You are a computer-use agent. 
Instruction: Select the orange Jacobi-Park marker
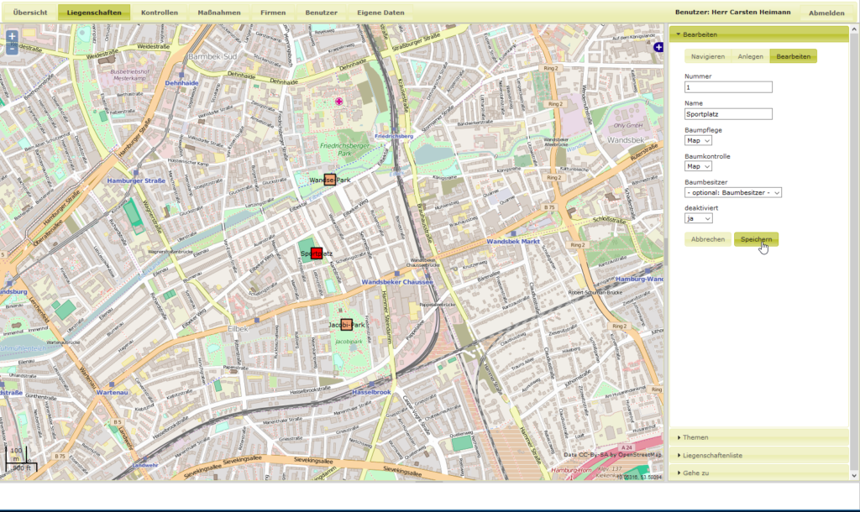[346, 325]
